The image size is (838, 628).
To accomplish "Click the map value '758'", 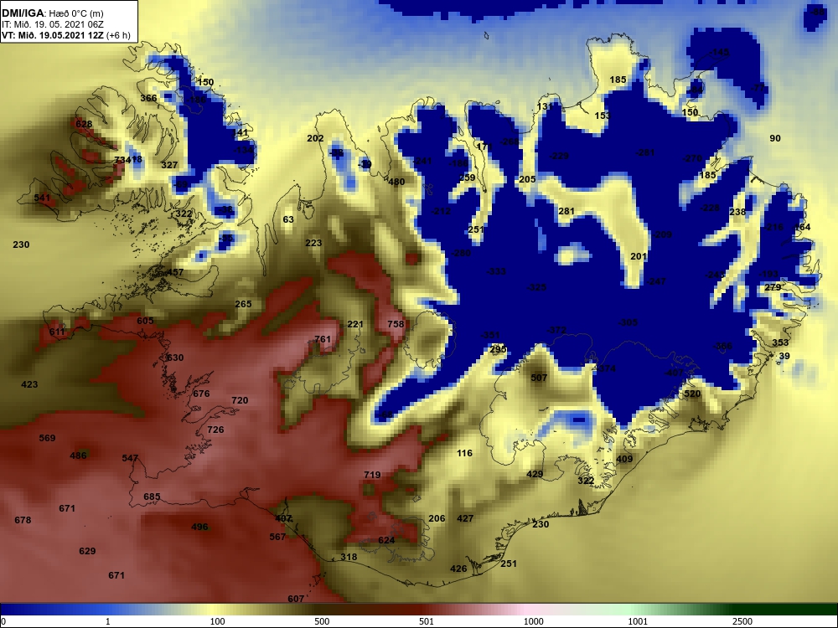I will click(x=396, y=324).
